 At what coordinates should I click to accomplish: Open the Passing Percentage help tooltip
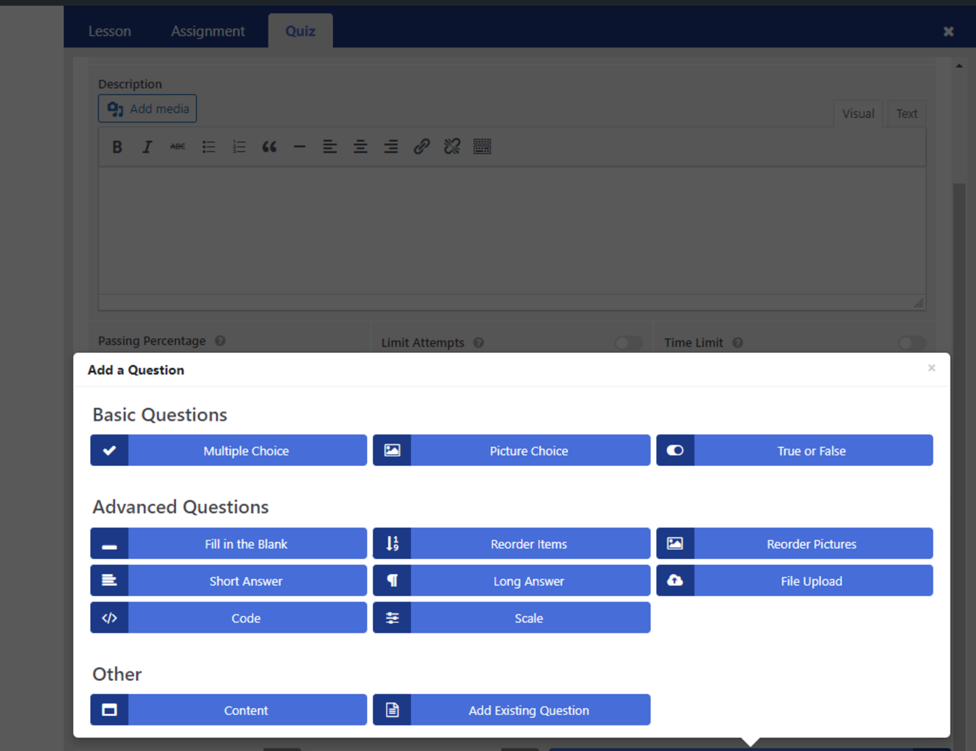[220, 341]
